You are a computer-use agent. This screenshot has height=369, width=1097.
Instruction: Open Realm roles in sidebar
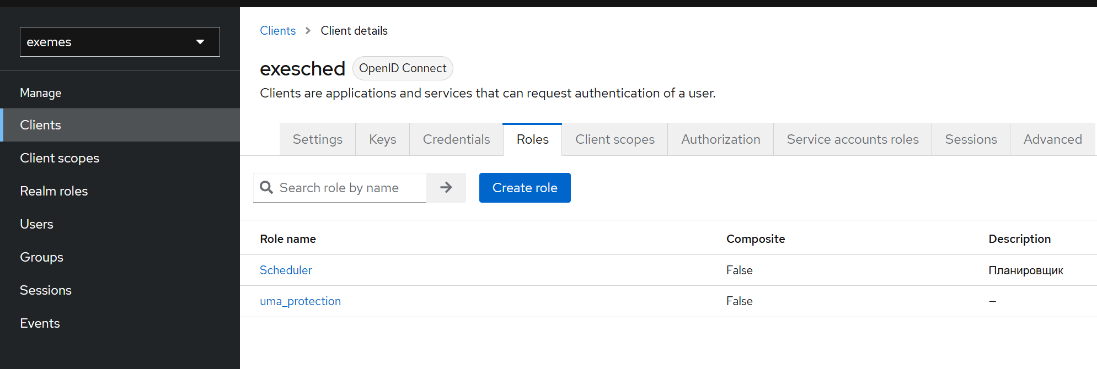click(x=54, y=191)
